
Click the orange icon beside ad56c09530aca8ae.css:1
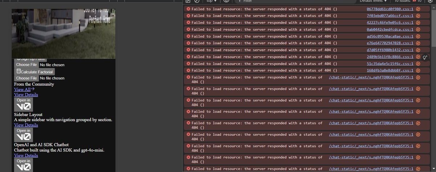click(x=418, y=36)
